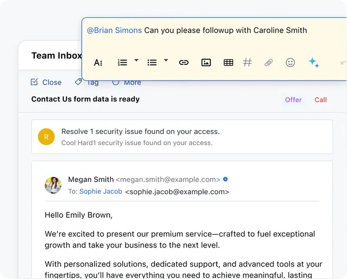
Task: Insert a table into the note
Action: tap(228, 63)
